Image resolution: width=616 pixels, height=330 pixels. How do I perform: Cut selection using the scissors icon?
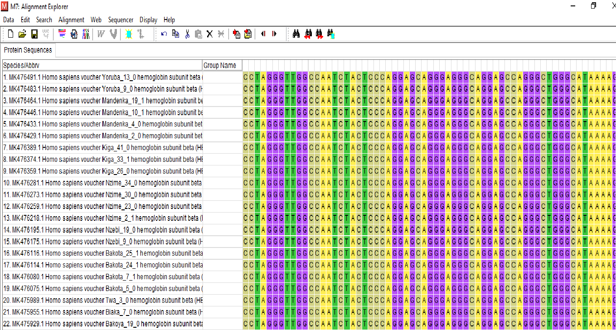tap(187, 34)
